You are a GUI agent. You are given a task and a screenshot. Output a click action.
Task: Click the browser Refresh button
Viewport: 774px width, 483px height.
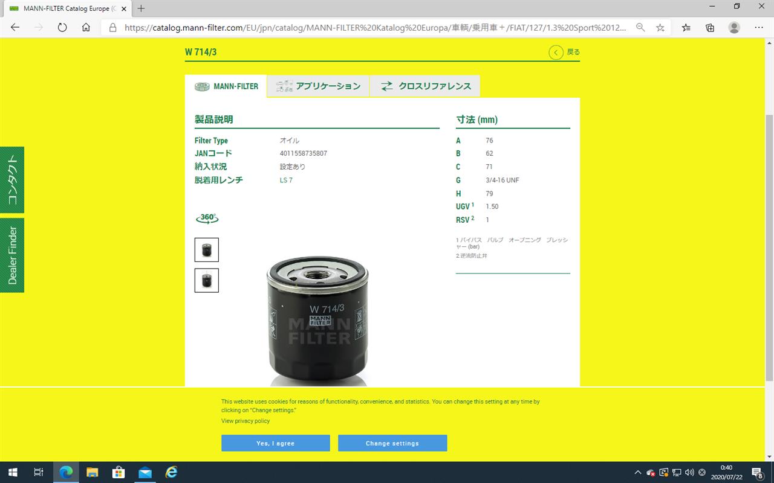coord(62,27)
